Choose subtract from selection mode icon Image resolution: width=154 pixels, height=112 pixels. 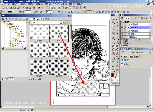[128, 60]
